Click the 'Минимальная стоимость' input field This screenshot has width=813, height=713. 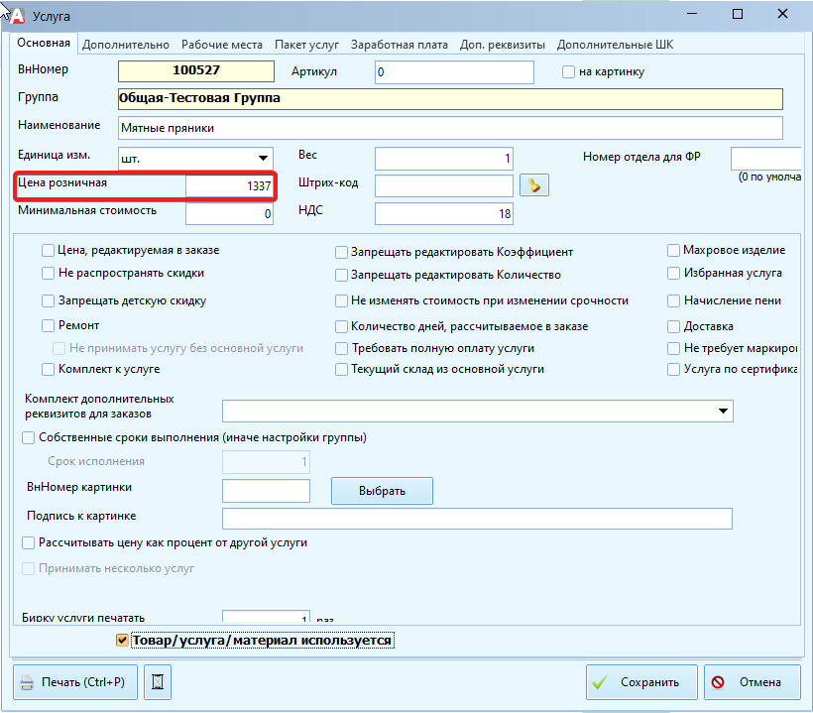coord(229,213)
